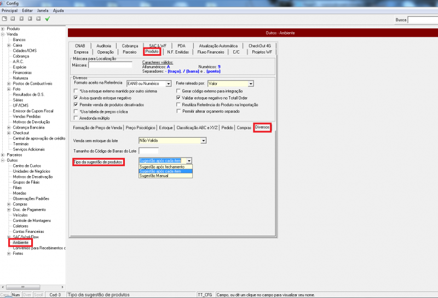The height and width of the screenshot is (298, 438).
Task: Open 'Frete rateado por' dropdown
Action: point(251,83)
